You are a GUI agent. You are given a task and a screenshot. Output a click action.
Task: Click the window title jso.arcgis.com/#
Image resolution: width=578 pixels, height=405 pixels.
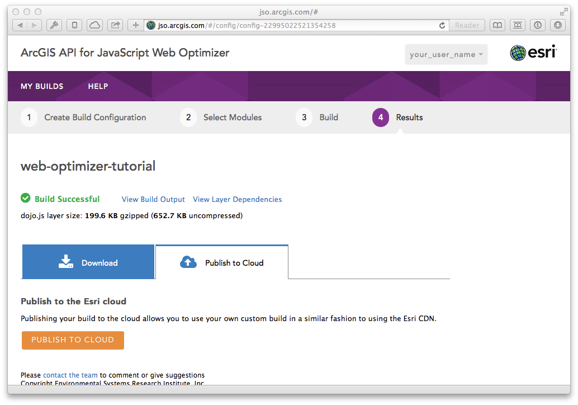(x=288, y=12)
